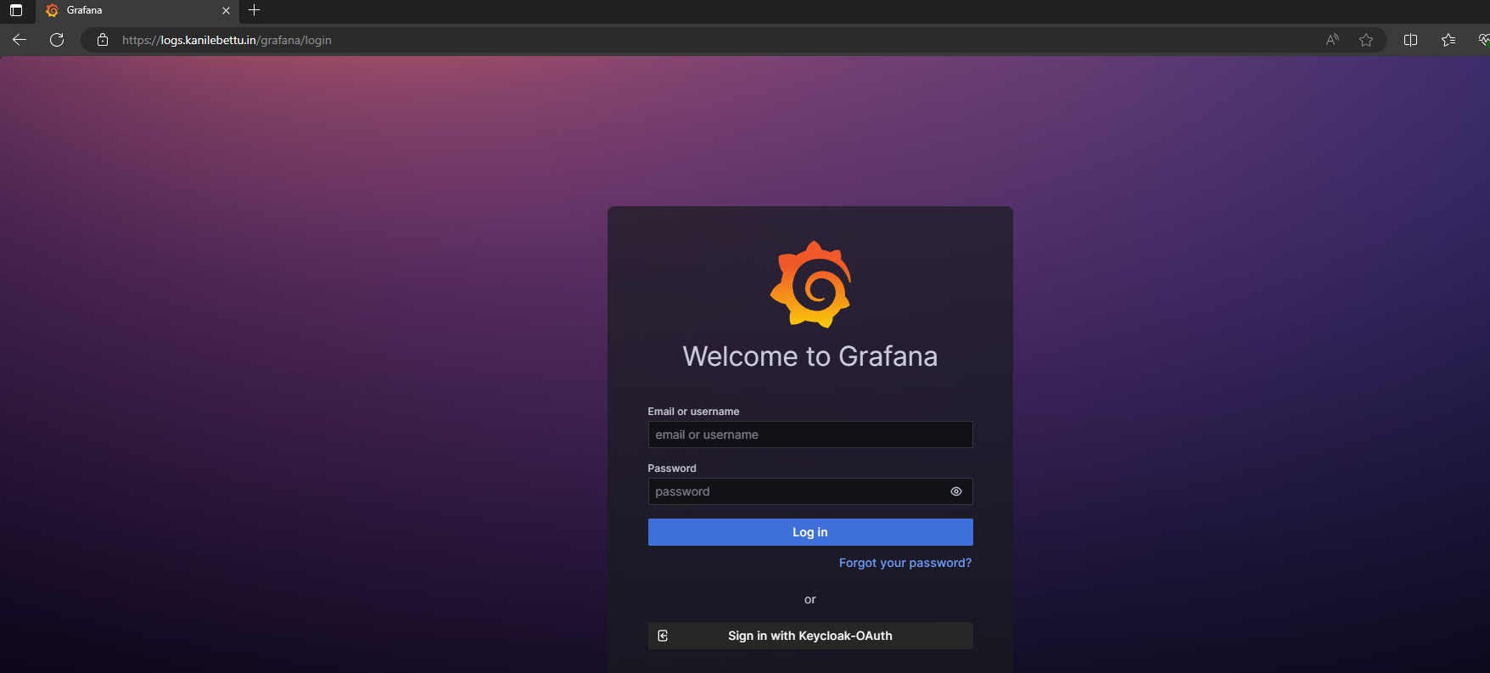Click the browser essentials heart icon

tap(1484, 40)
